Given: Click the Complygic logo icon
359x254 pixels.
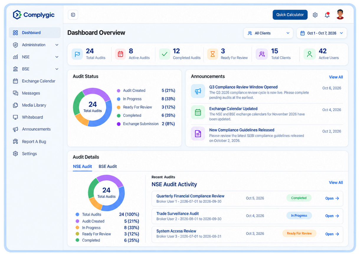Looking at the screenshot, I should [x=17, y=15].
